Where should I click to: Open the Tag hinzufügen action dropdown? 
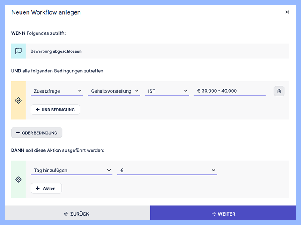click(x=71, y=170)
